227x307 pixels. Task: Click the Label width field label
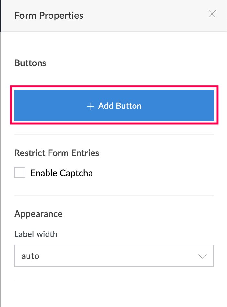tap(36, 234)
